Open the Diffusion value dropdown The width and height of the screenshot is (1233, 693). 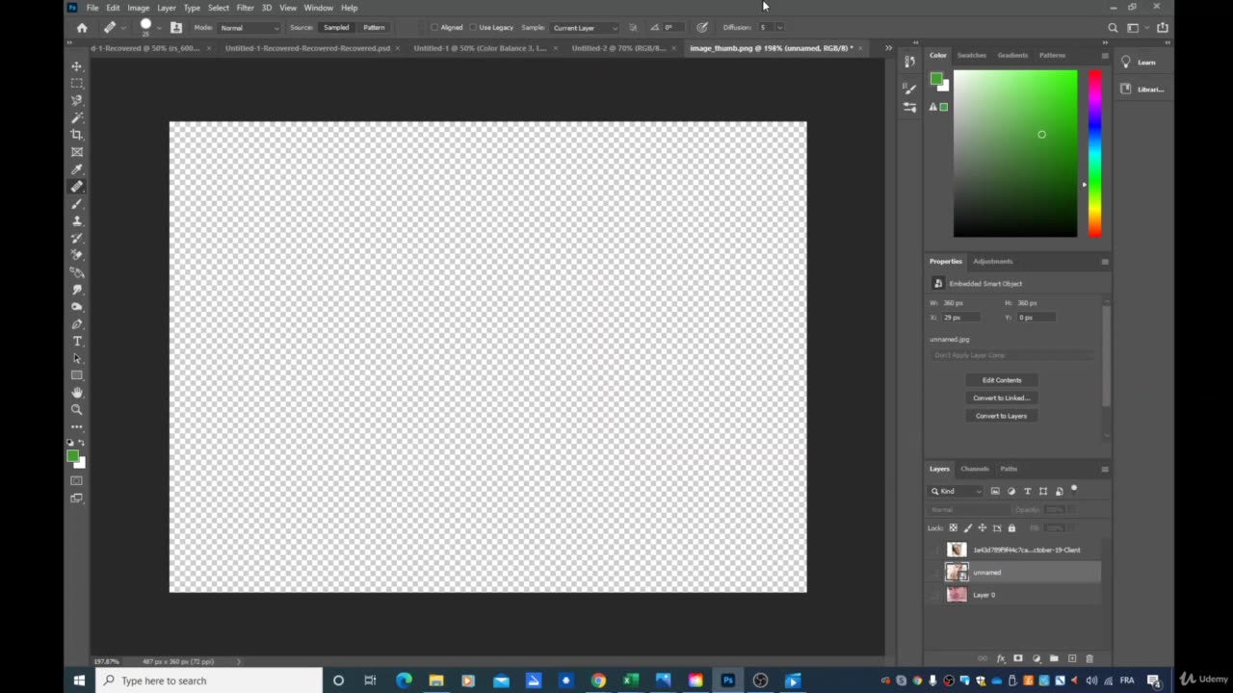tap(779, 28)
